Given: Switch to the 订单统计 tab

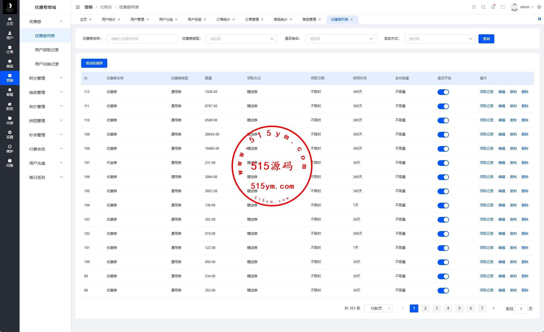Looking at the screenshot, I should (x=223, y=20).
